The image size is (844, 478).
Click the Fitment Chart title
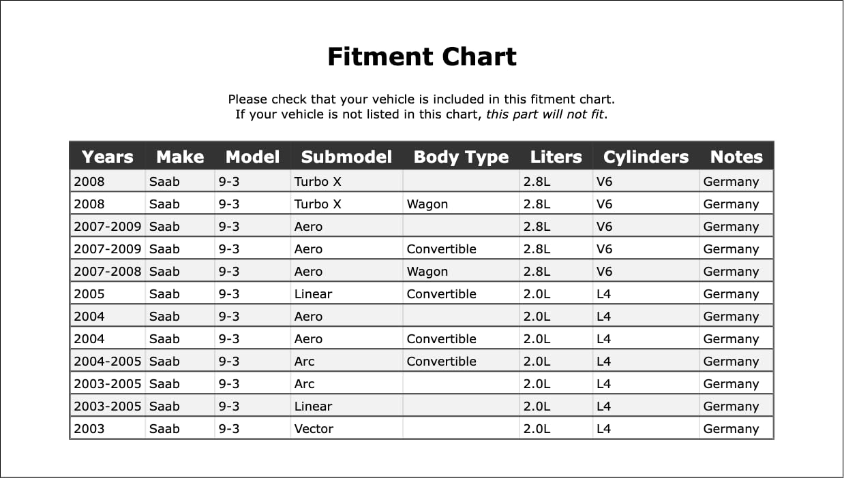click(x=422, y=57)
